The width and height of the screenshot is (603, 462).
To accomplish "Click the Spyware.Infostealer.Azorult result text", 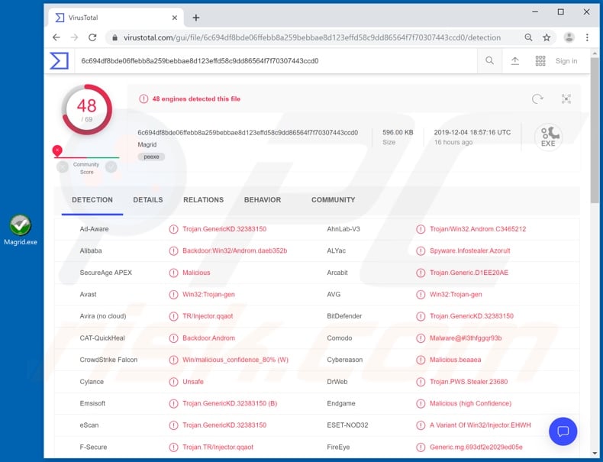I will click(x=469, y=250).
